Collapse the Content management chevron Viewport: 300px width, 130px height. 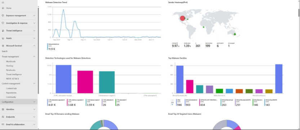[34, 83]
